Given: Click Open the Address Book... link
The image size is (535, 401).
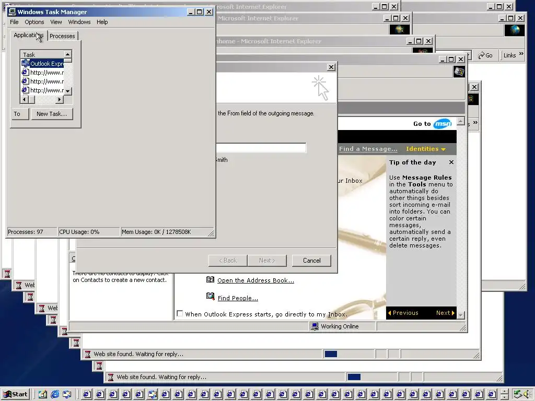Looking at the screenshot, I should pyautogui.click(x=255, y=280).
